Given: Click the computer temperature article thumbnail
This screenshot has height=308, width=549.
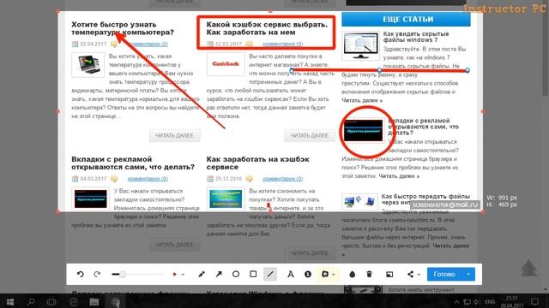Looking at the screenshot, I should point(87,65).
